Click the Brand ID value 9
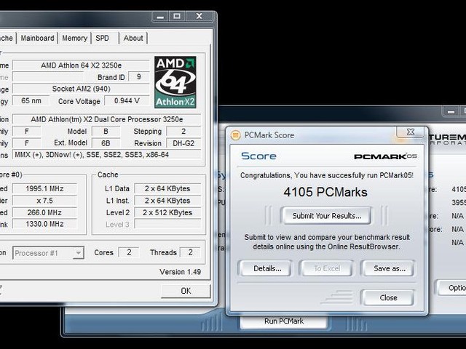Screen dimensions: 466x349 pos(139,77)
